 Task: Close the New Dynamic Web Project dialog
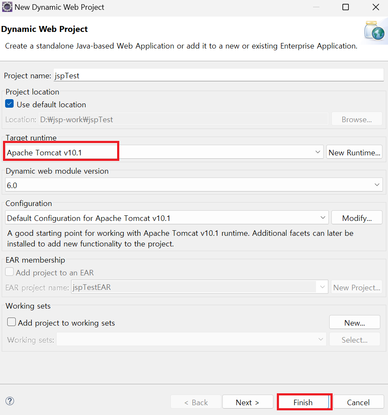point(376,7)
